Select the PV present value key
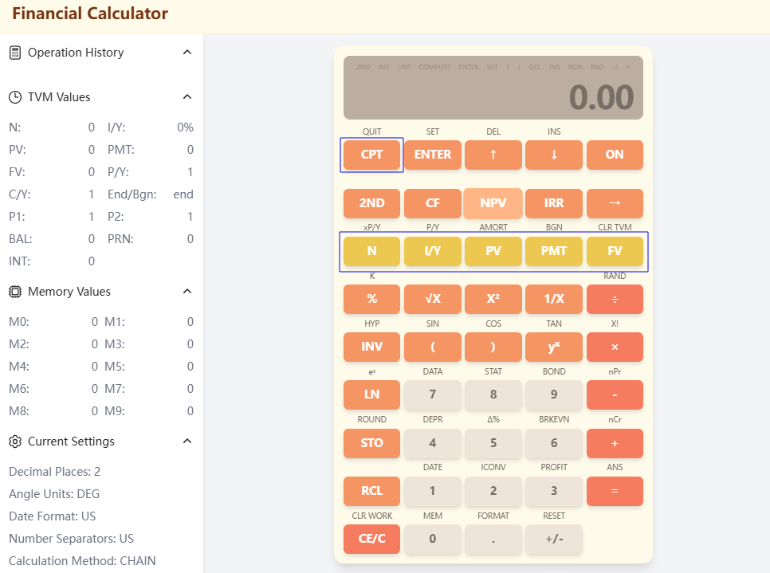 coord(493,251)
